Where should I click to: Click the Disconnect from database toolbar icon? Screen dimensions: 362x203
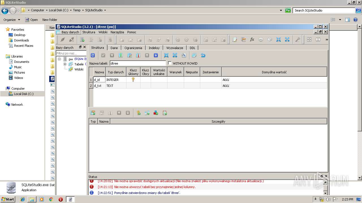(71, 39)
